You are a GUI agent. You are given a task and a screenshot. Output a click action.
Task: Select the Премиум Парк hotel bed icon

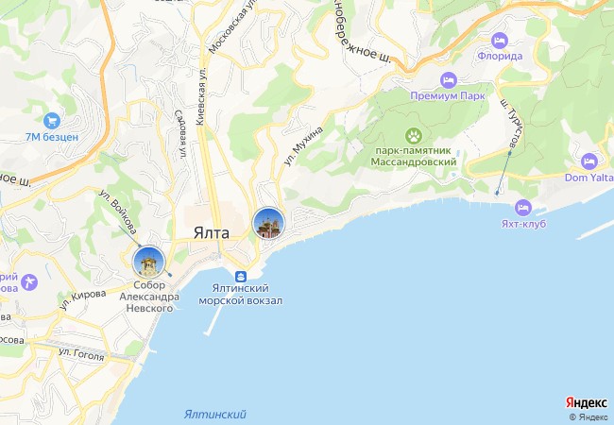449,80
